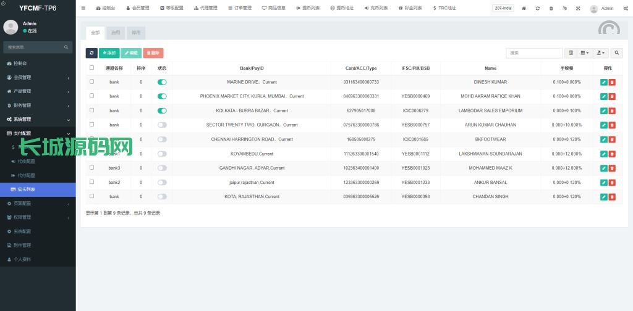This screenshot has height=311, width=633.
Task: Click the trash icon in top bar
Action: (551, 9)
